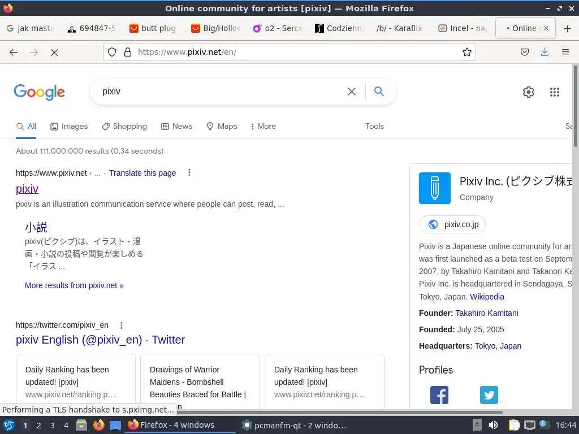This screenshot has width=579, height=434.
Task: Open Pixiv's Facebook profile icon
Action: [439, 395]
